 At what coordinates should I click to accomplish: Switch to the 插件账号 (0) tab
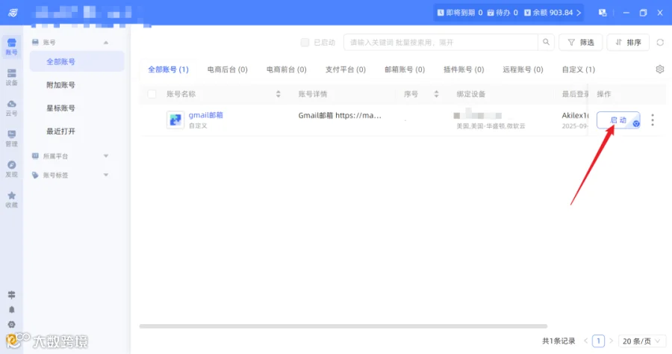[464, 69]
